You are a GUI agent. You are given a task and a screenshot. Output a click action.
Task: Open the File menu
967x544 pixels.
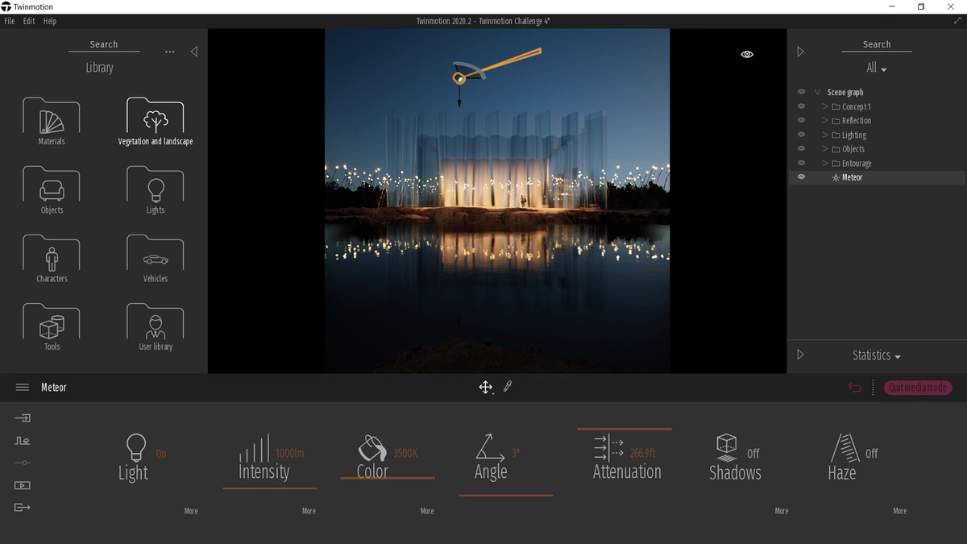(10, 21)
